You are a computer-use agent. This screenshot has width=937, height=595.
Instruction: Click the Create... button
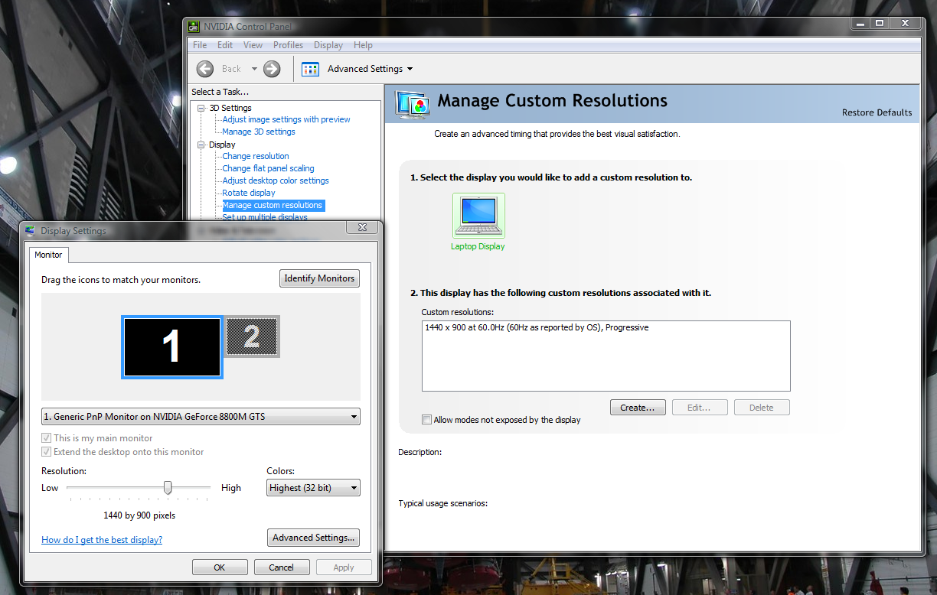tap(638, 408)
